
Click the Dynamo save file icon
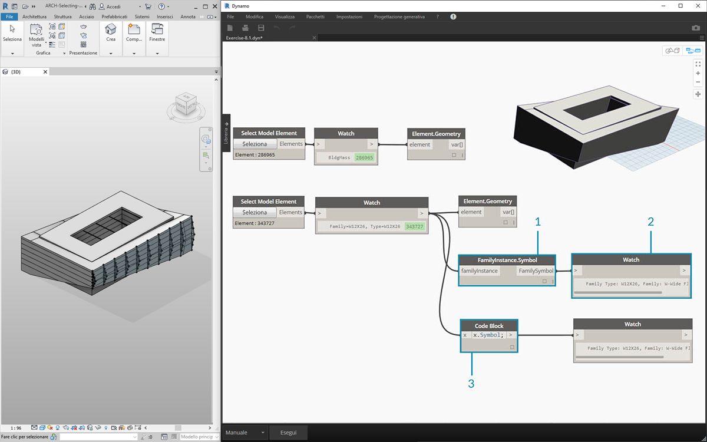click(261, 28)
